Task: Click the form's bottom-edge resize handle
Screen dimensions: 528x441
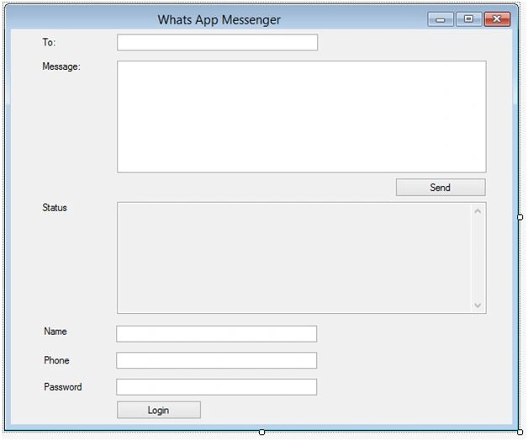Action: tap(262, 432)
